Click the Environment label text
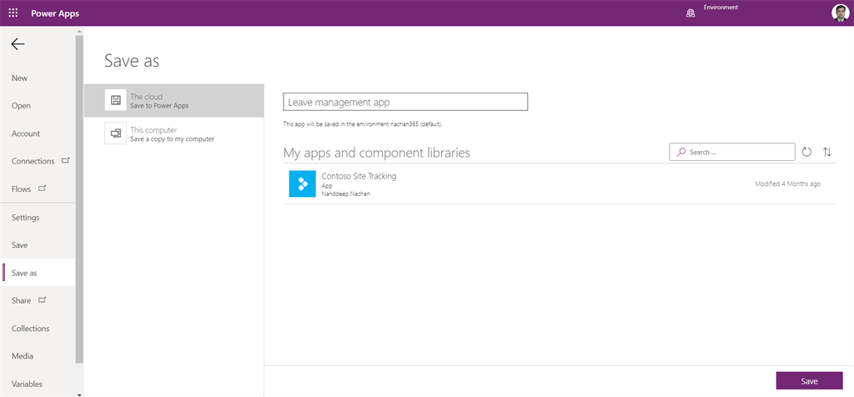The width and height of the screenshot is (854, 397). (x=721, y=8)
